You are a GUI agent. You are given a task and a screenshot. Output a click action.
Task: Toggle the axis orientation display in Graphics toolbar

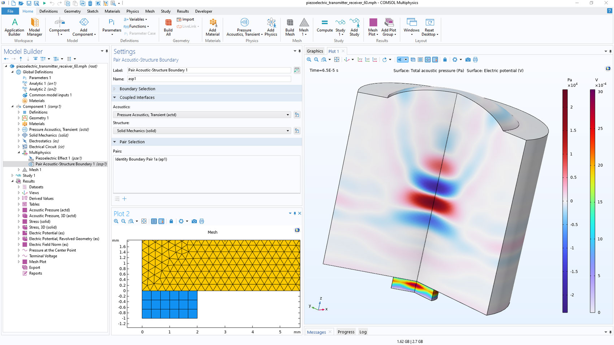click(428, 60)
